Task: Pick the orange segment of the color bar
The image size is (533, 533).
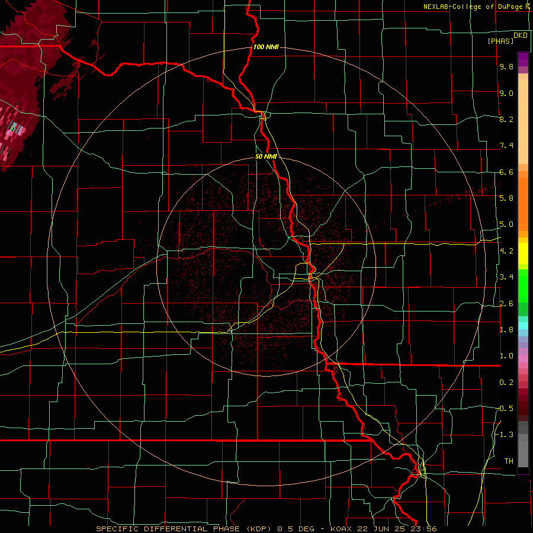Action: tap(523, 204)
